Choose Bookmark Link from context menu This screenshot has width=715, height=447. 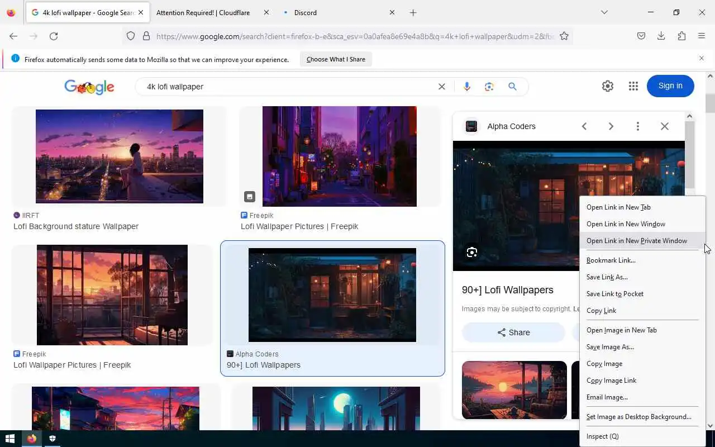click(642, 260)
